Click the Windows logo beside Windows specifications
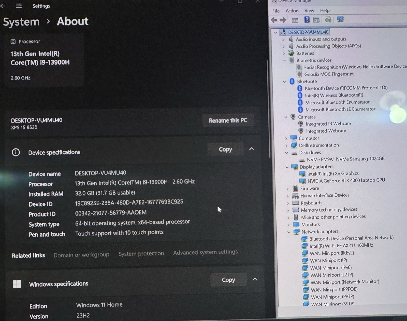Image resolution: width=407 pixels, height=321 pixels. 17,284
